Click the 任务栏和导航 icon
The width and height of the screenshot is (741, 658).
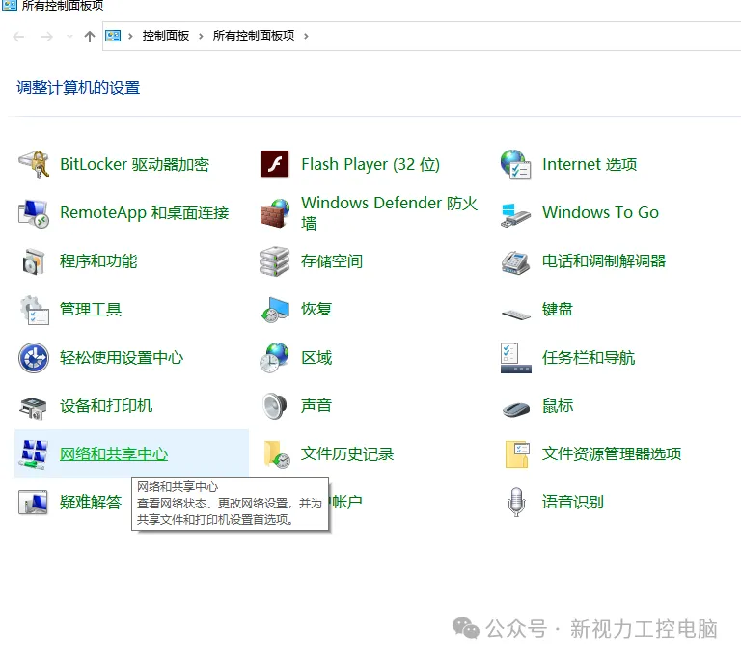pos(515,358)
